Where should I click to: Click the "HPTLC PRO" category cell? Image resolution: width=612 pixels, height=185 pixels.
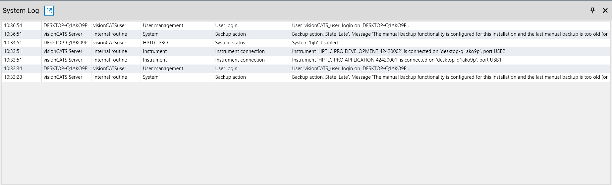tap(155, 43)
